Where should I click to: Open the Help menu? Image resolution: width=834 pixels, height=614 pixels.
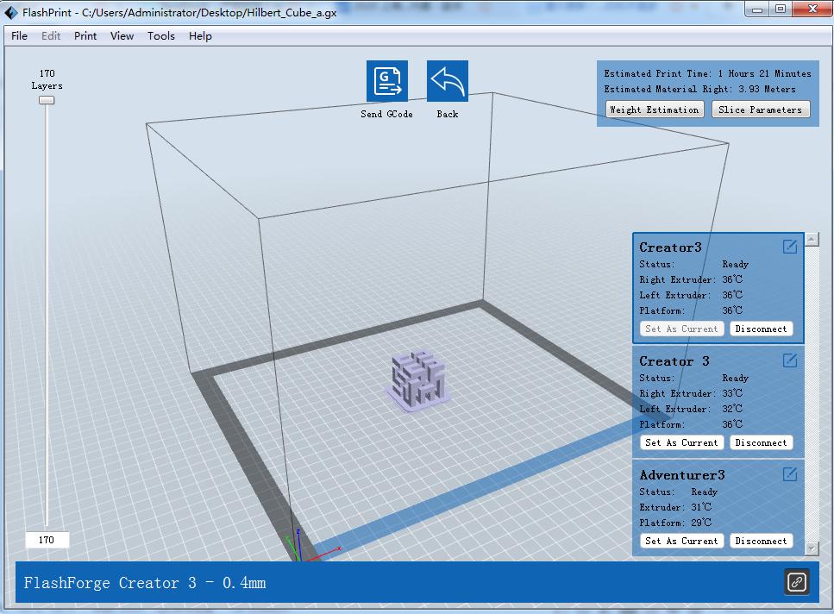click(x=200, y=35)
